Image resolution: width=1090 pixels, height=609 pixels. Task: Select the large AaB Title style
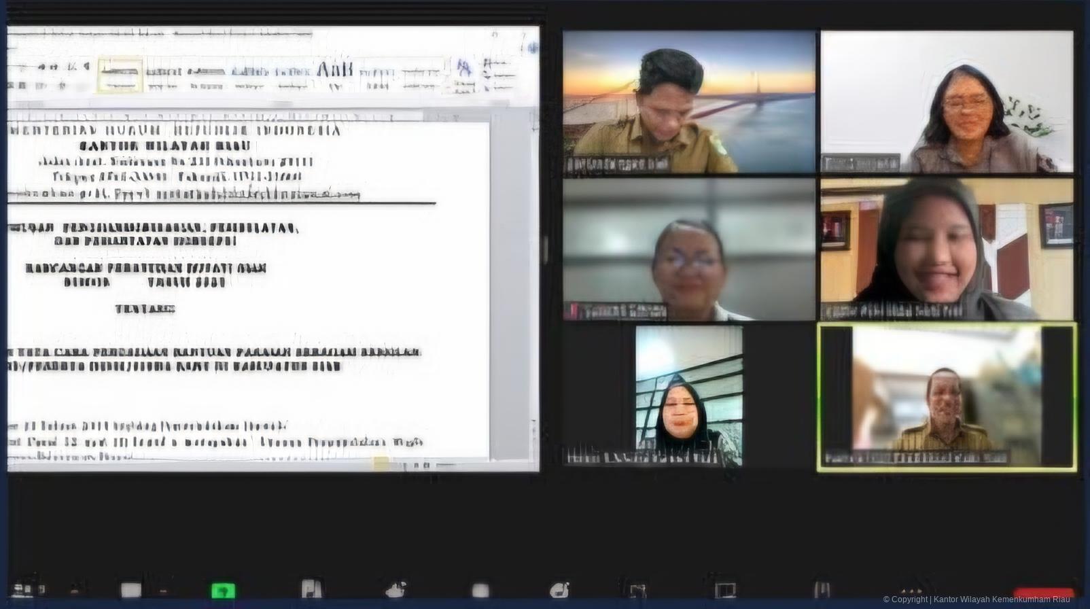coord(335,70)
